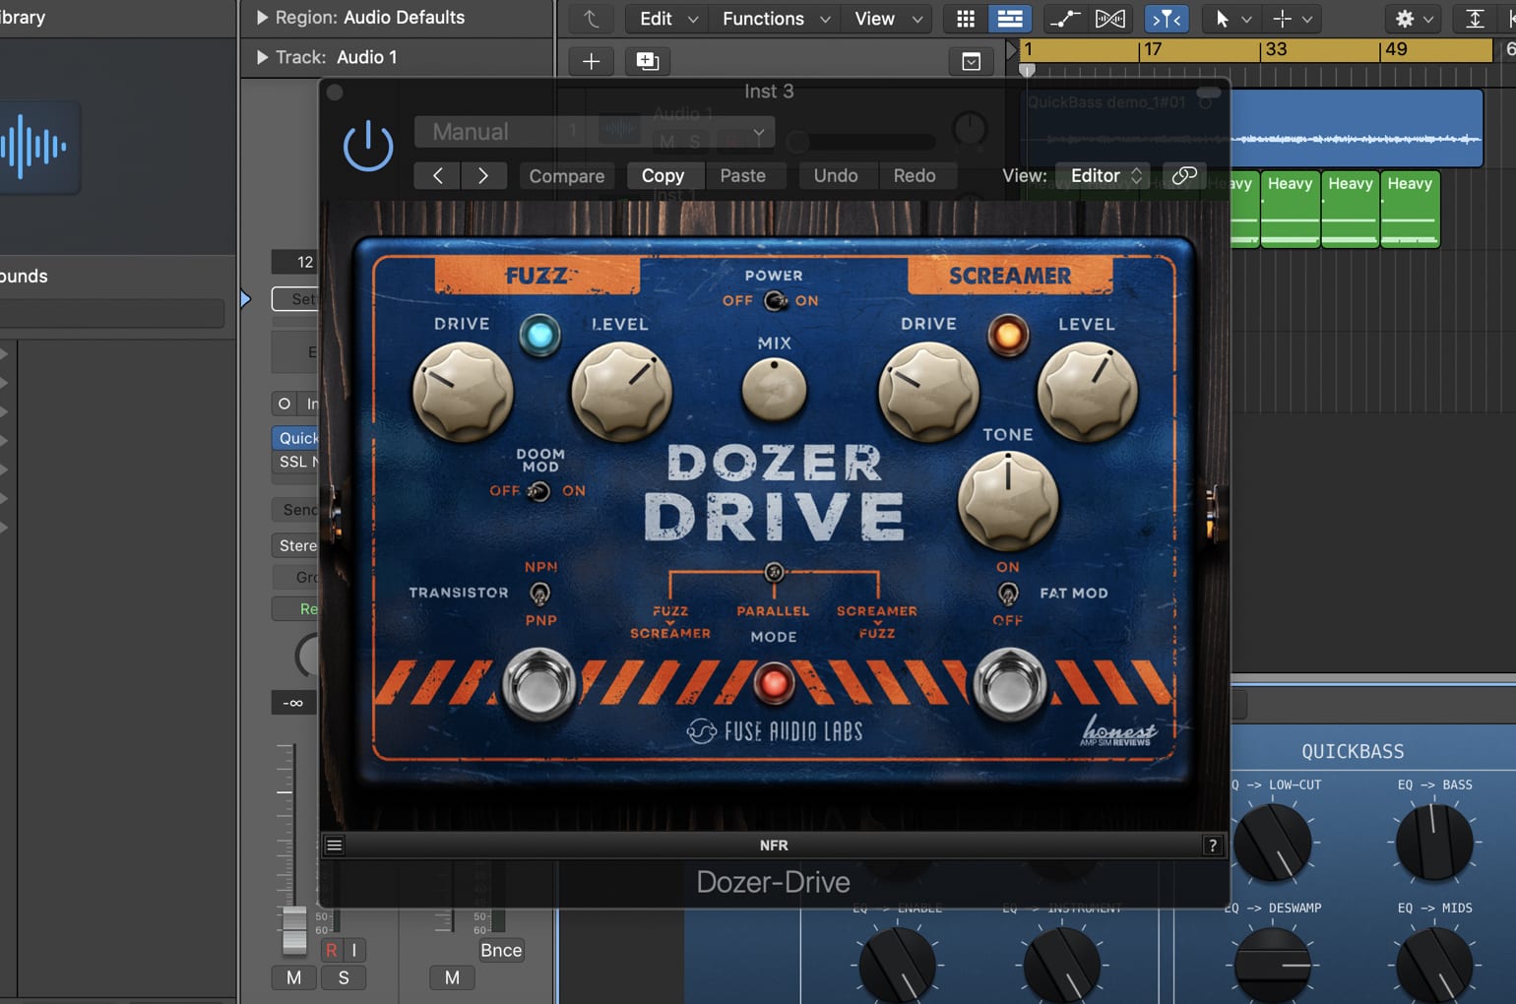Flip the Doom Mod off/on switch
The width and height of the screenshot is (1516, 1004).
tap(538, 491)
